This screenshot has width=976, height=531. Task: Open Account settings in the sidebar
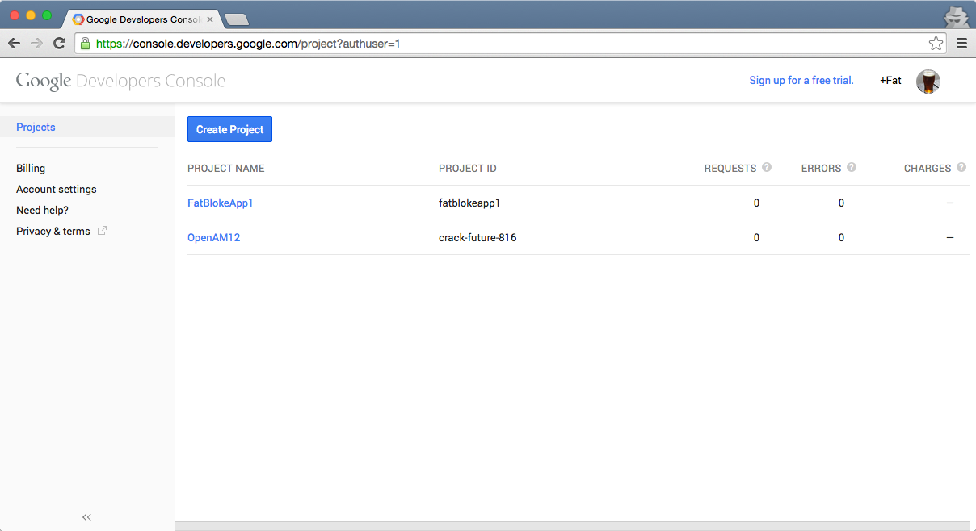57,189
